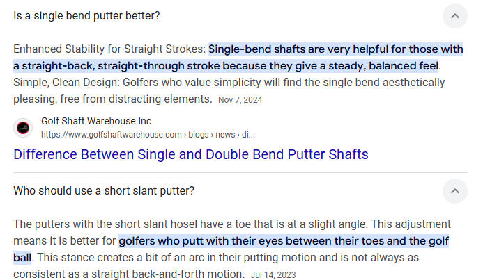Open Difference Between Single and Double Bend link
Viewport: 483px width, 280px height.
point(191,154)
